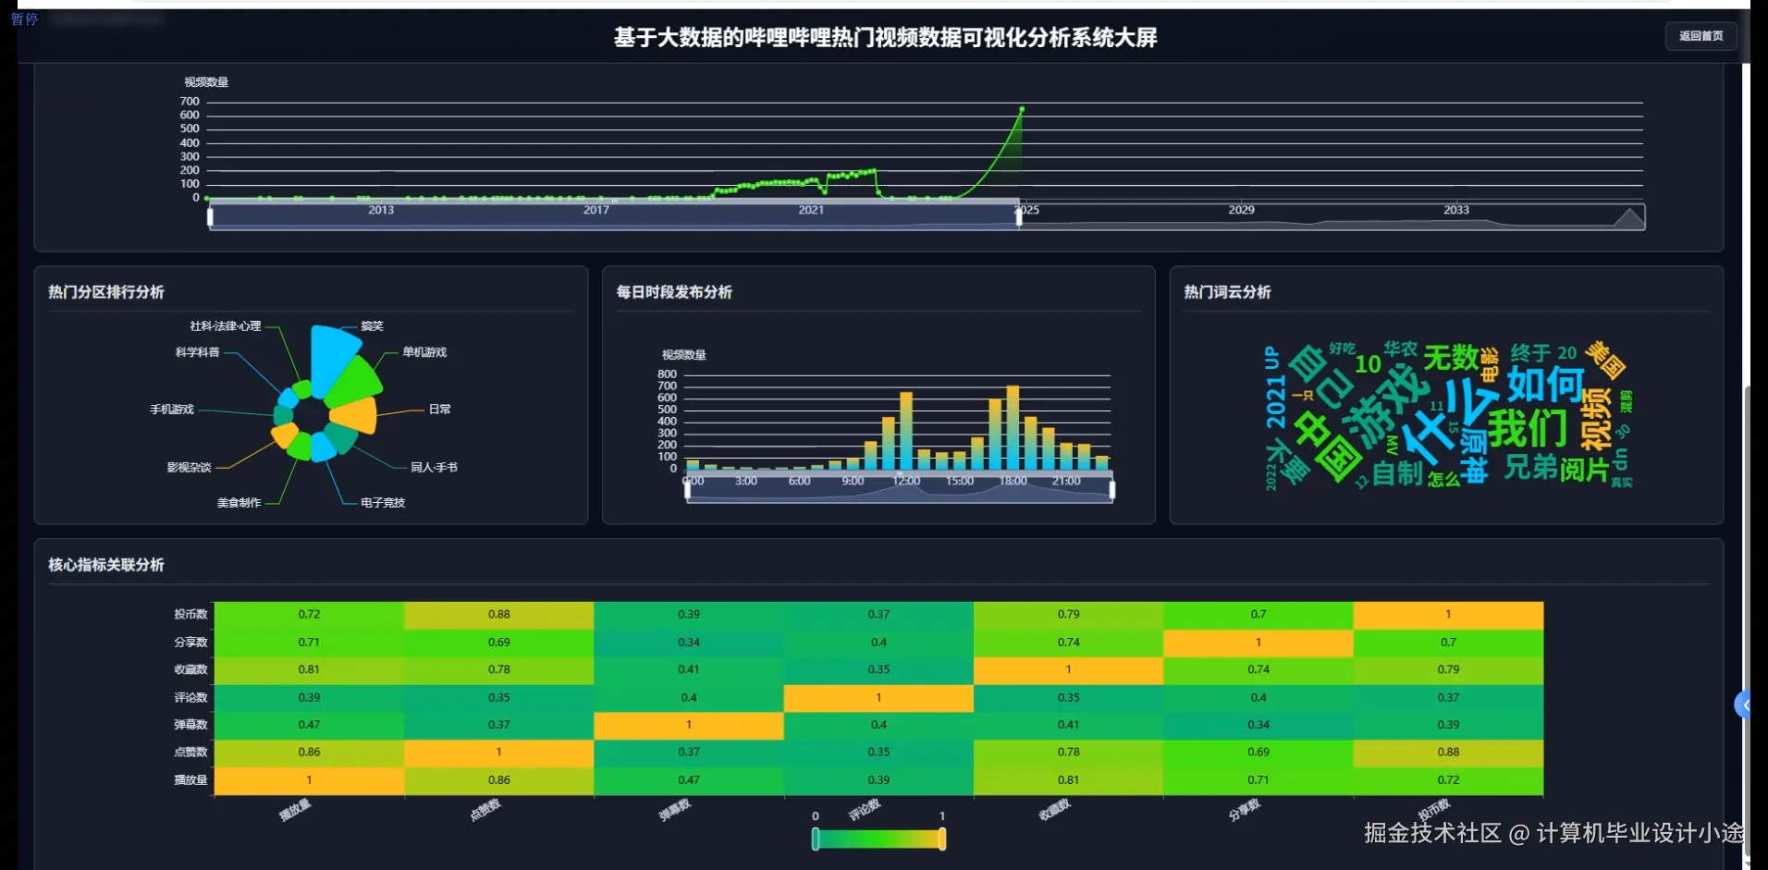Click the 单机游戏 label in rose chart

tap(424, 352)
